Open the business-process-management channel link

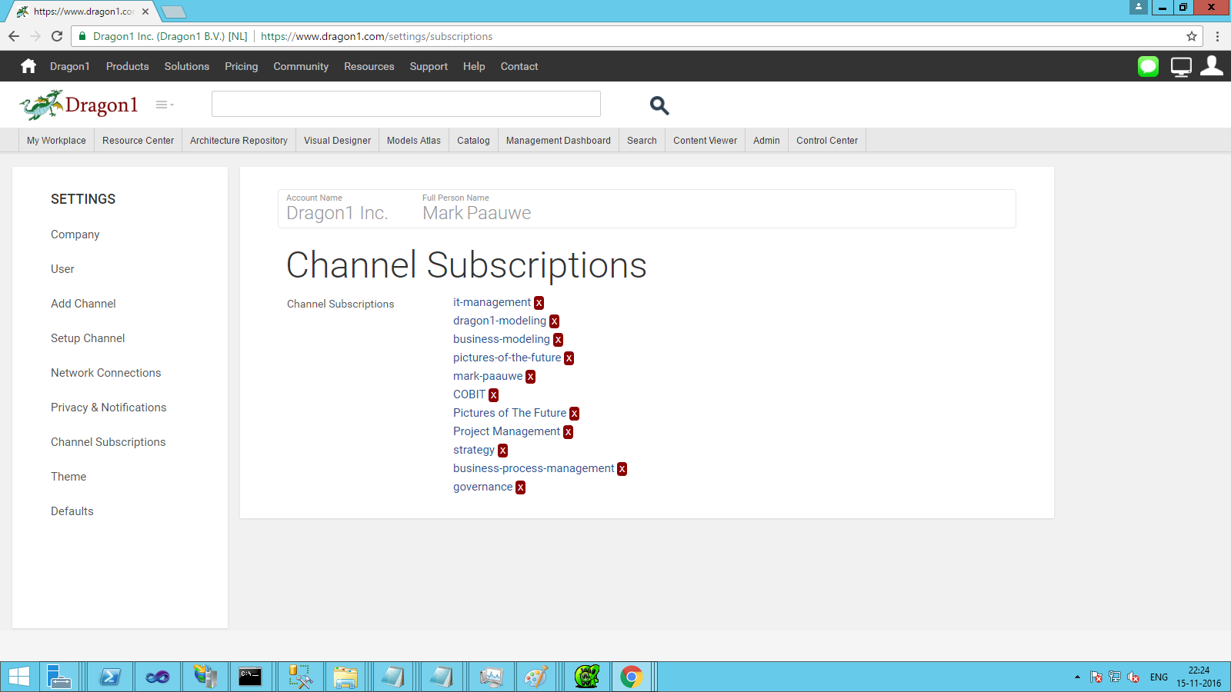(x=533, y=468)
